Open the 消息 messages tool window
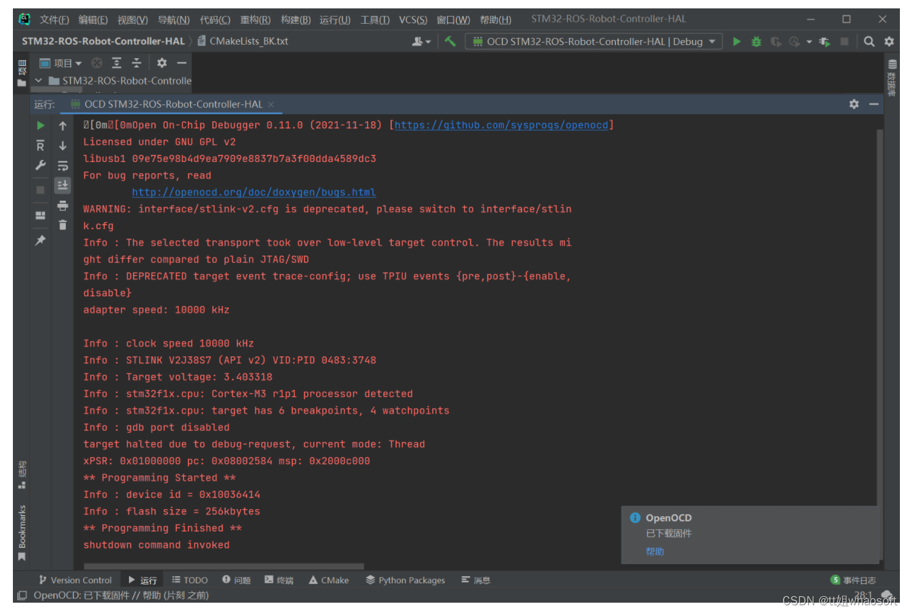 click(475, 580)
